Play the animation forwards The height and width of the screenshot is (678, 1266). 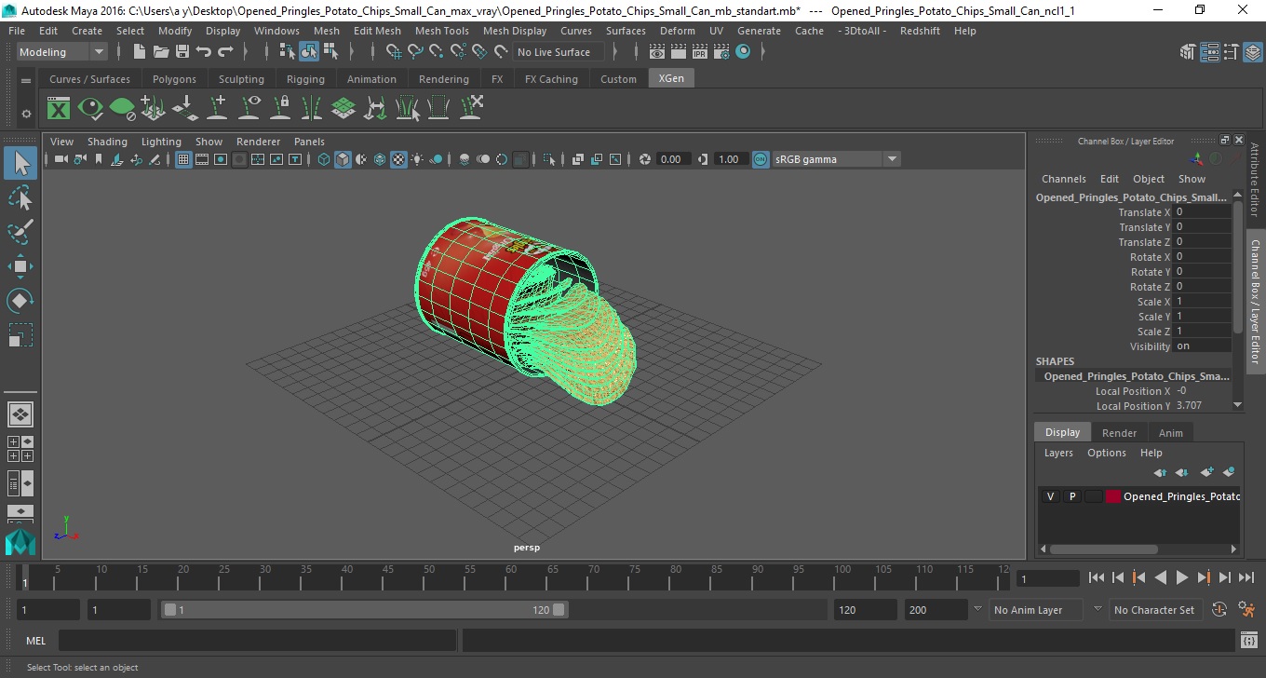pos(1181,577)
